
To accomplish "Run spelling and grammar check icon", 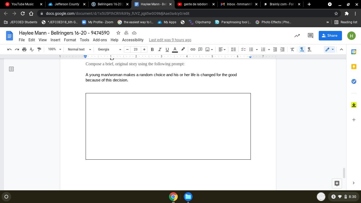I will [32, 49].
